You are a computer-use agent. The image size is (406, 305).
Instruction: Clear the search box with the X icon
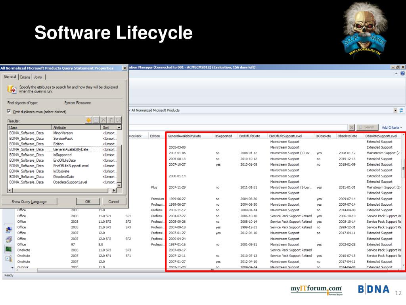(x=351, y=127)
